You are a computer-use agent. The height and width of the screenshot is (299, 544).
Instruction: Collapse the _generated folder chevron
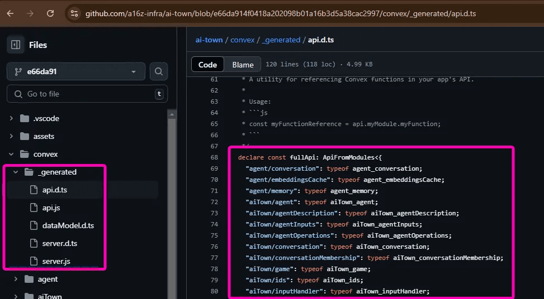click(16, 172)
